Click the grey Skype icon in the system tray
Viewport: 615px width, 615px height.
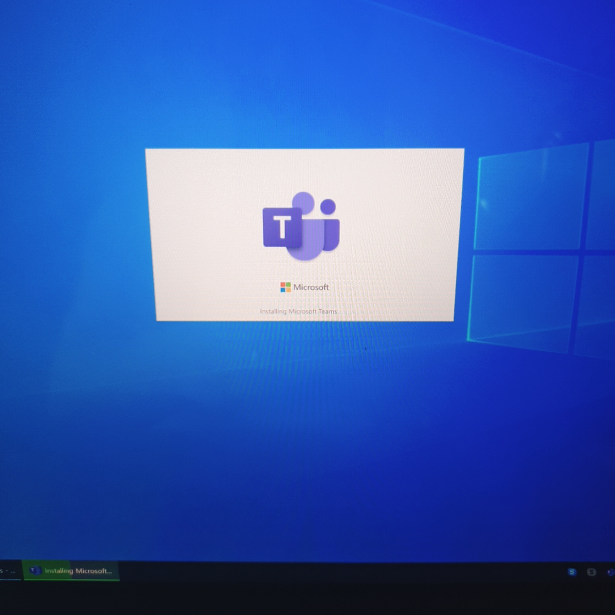click(591, 572)
